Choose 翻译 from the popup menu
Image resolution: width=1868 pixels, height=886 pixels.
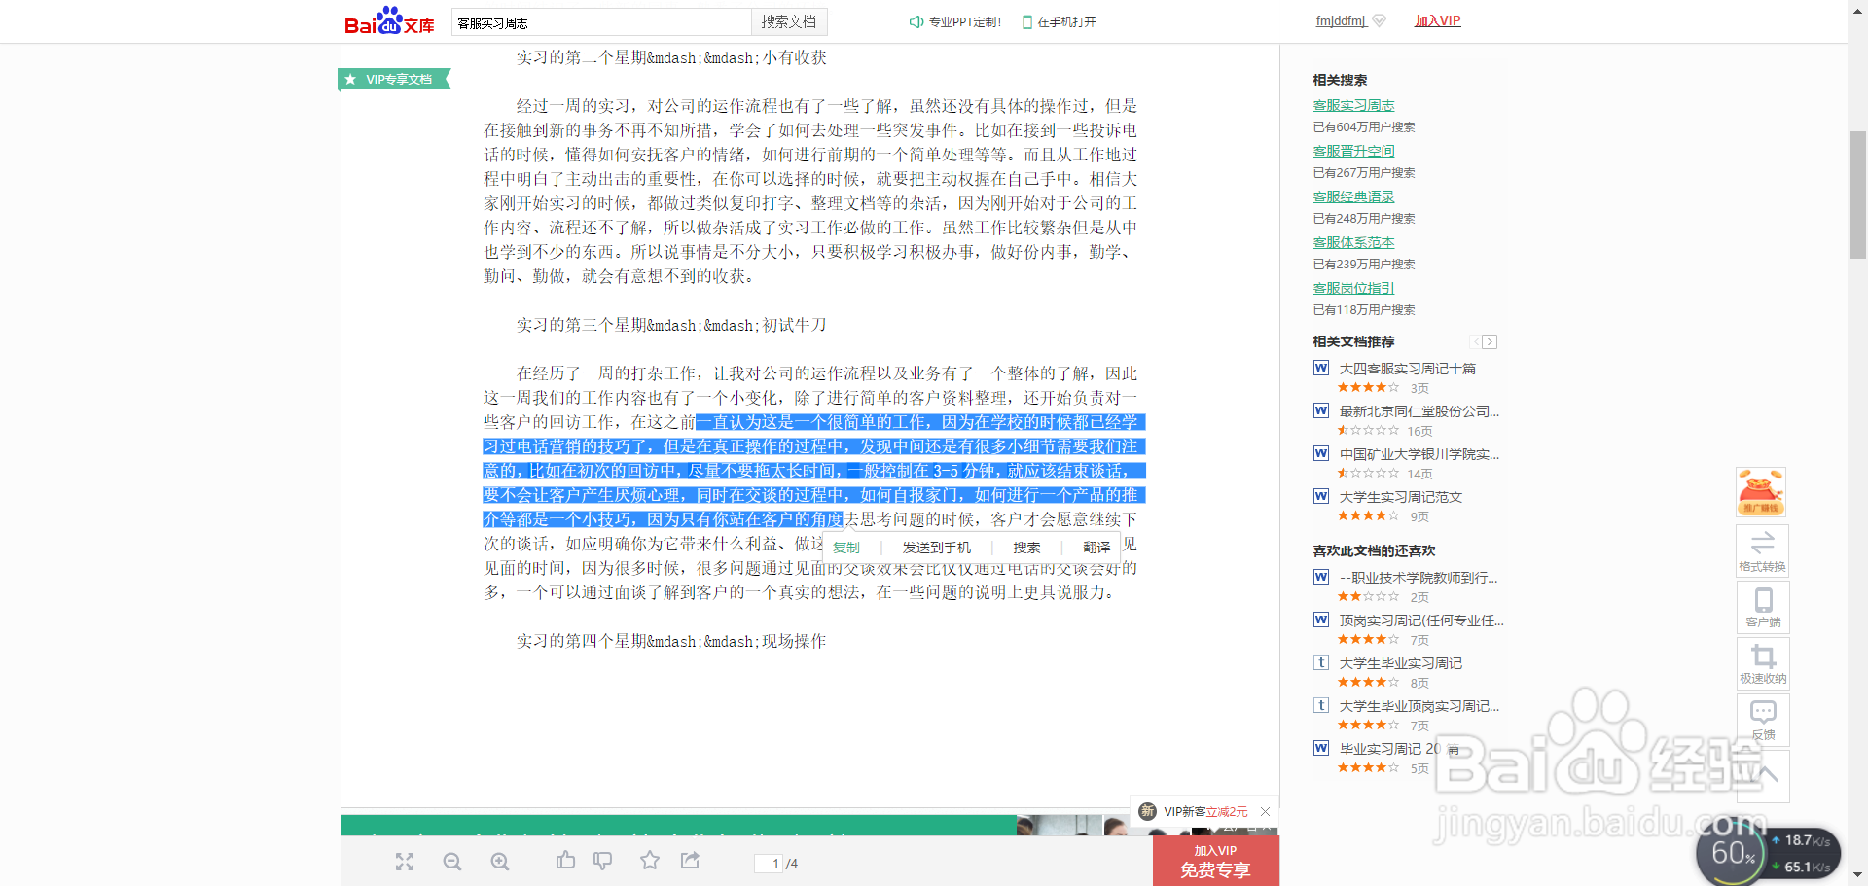pos(1096,547)
